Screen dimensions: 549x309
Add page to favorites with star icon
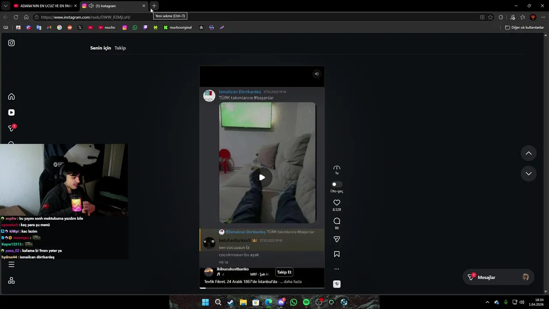490,17
